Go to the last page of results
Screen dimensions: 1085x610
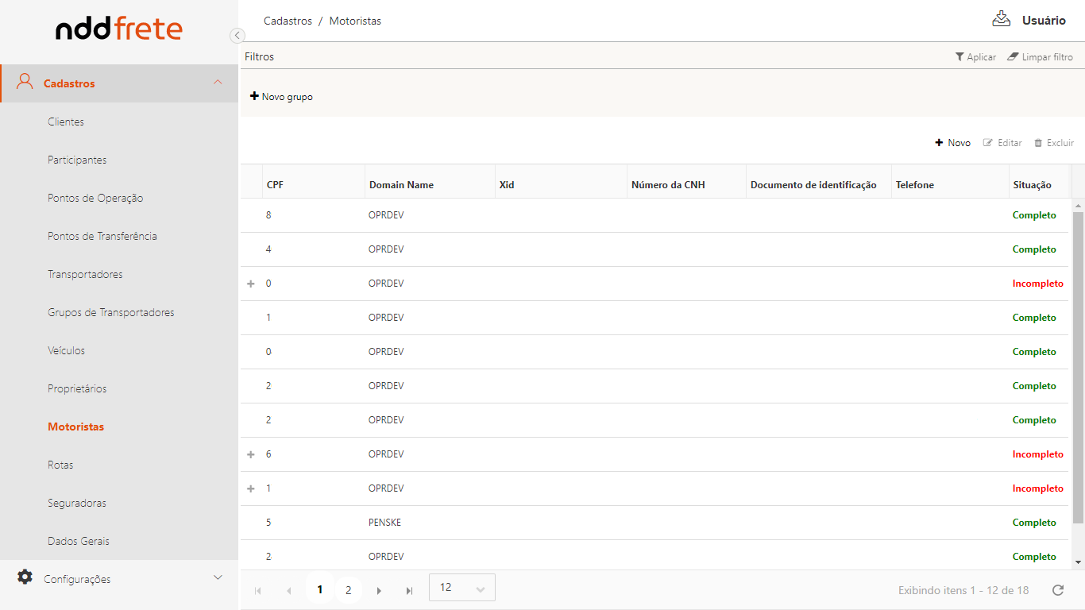coord(410,590)
